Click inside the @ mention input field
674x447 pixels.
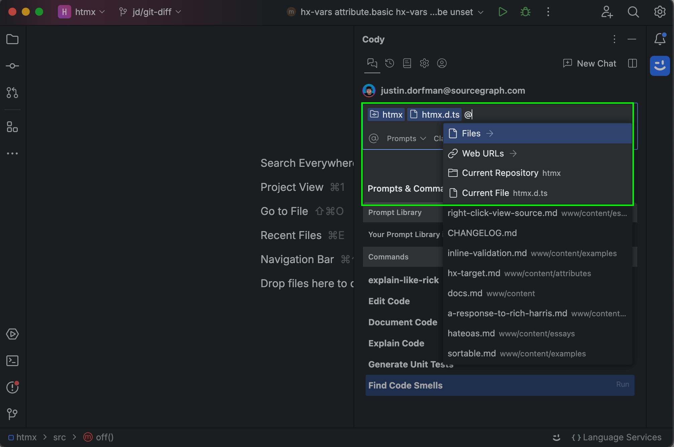(x=535, y=114)
